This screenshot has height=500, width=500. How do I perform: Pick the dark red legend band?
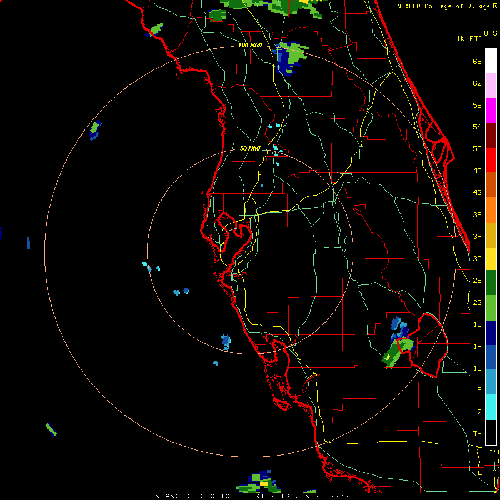tap(491, 135)
